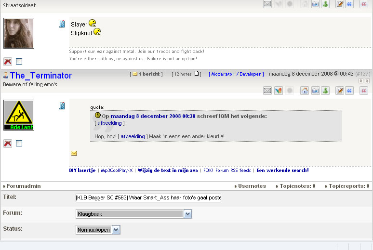Viewport: 373px width, 250px height.
Task: Click the envelope icon in Straatsoldaat's post toolbar
Action: pyautogui.click(x=267, y=4)
